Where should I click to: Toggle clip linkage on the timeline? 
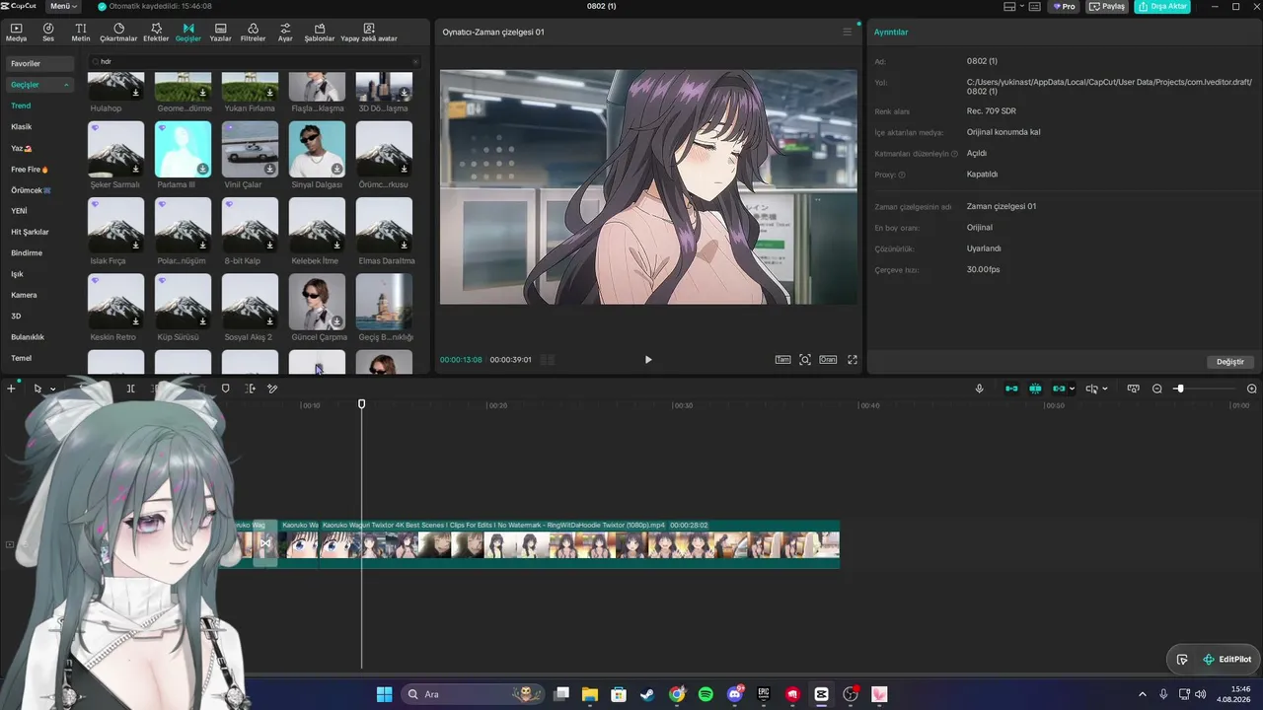pos(1060,389)
